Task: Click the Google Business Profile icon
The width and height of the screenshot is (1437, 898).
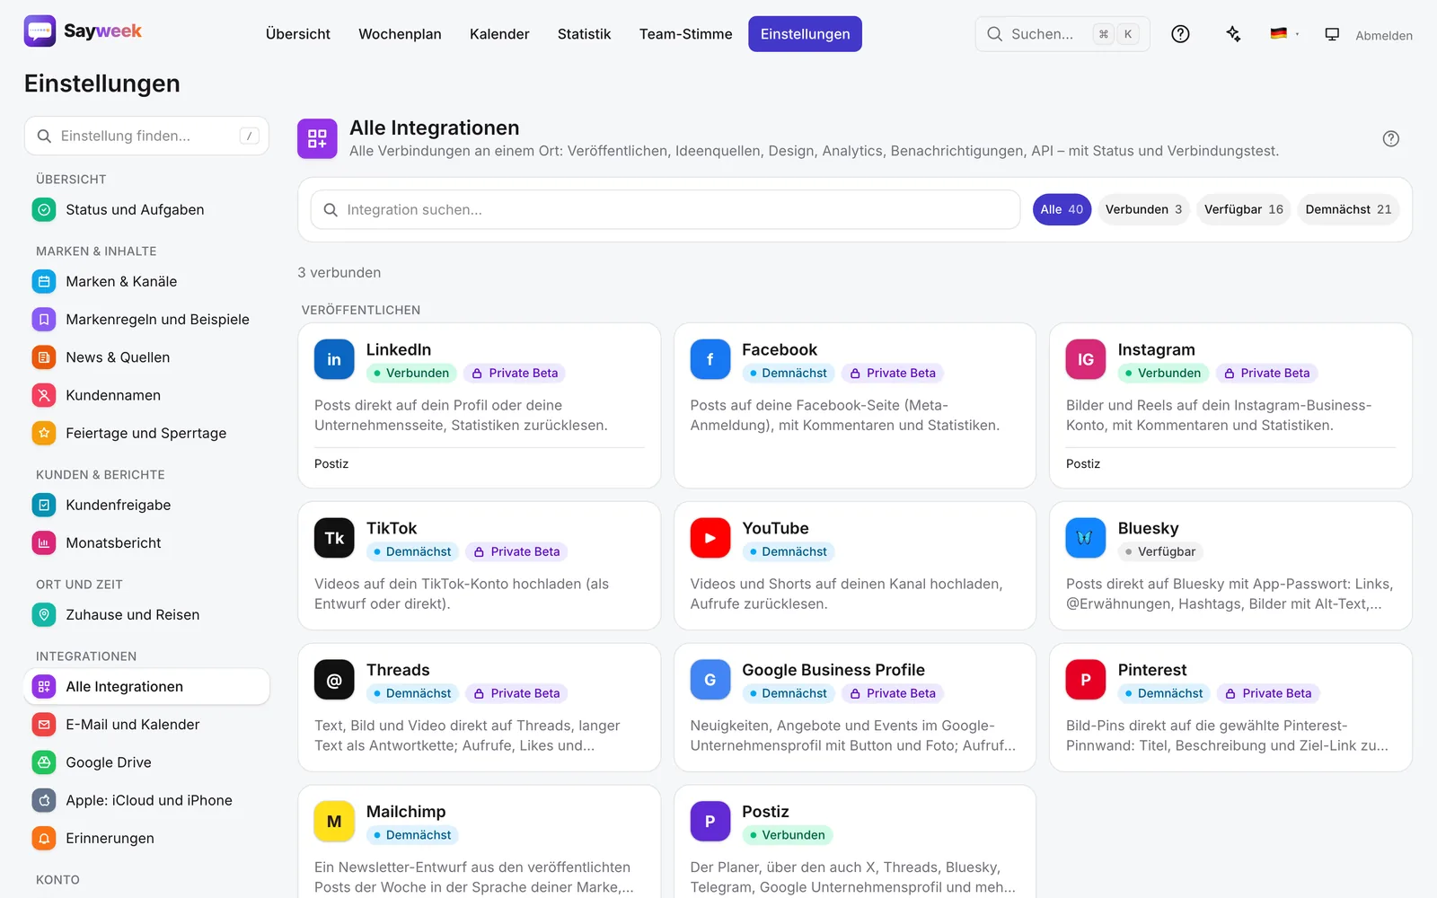Action: pos(710,680)
